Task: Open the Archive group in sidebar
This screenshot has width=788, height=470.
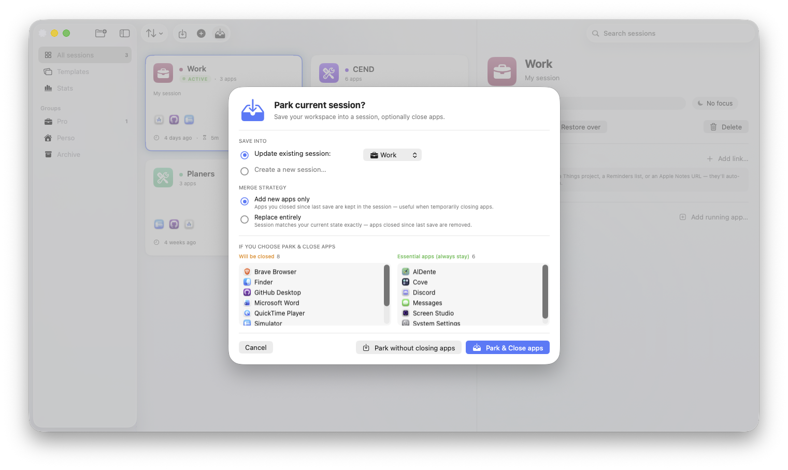Action: [x=85, y=154]
